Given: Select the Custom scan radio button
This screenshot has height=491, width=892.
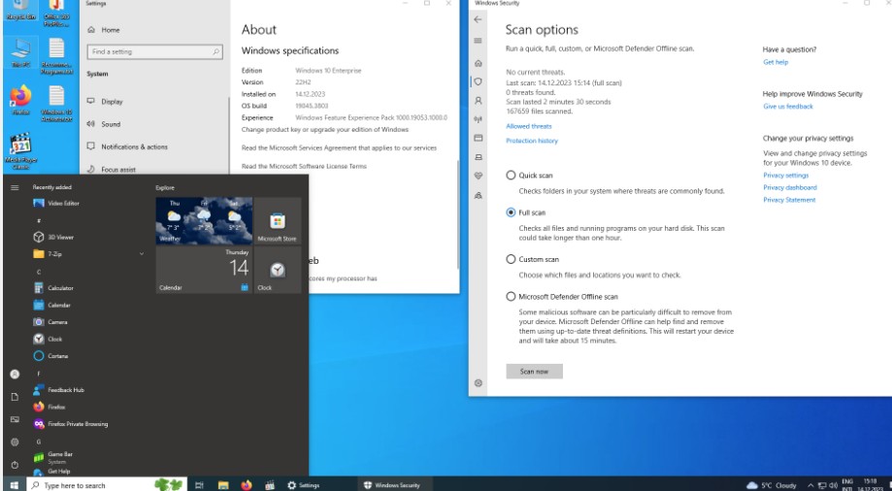Looking at the screenshot, I should coord(511,259).
